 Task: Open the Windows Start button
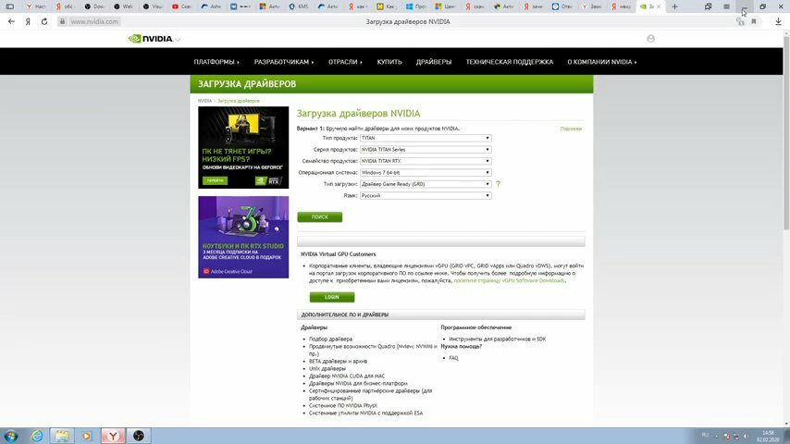(10, 436)
